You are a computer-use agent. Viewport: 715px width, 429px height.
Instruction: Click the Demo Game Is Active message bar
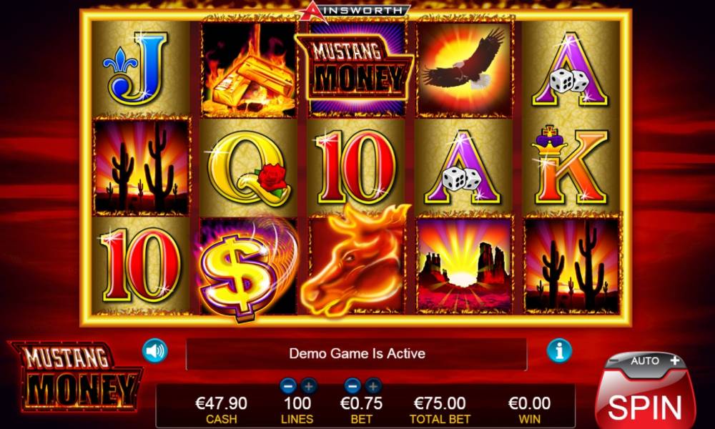(357, 354)
